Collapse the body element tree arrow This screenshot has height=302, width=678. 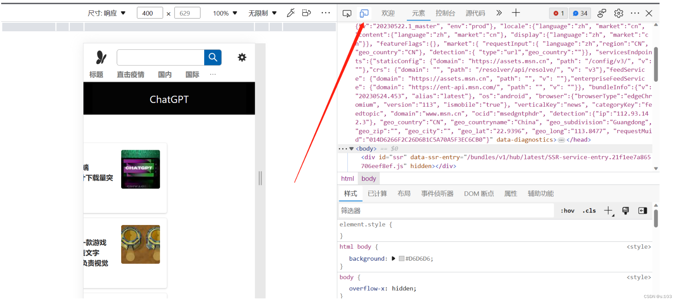click(x=351, y=149)
